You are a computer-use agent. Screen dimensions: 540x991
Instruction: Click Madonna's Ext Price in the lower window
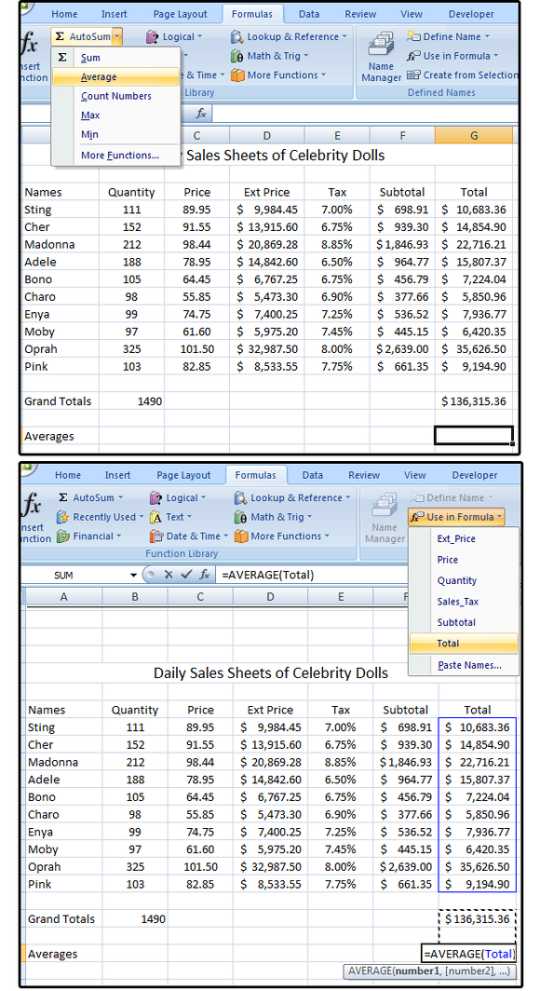pyautogui.click(x=270, y=762)
